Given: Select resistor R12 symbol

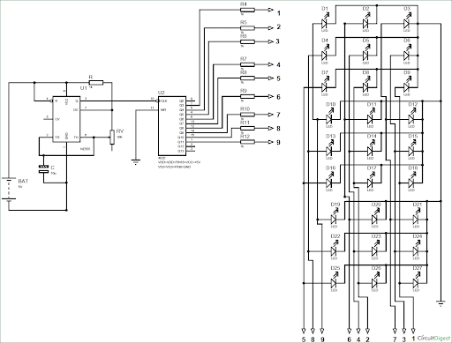Looking at the screenshot, I should tap(248, 142).
